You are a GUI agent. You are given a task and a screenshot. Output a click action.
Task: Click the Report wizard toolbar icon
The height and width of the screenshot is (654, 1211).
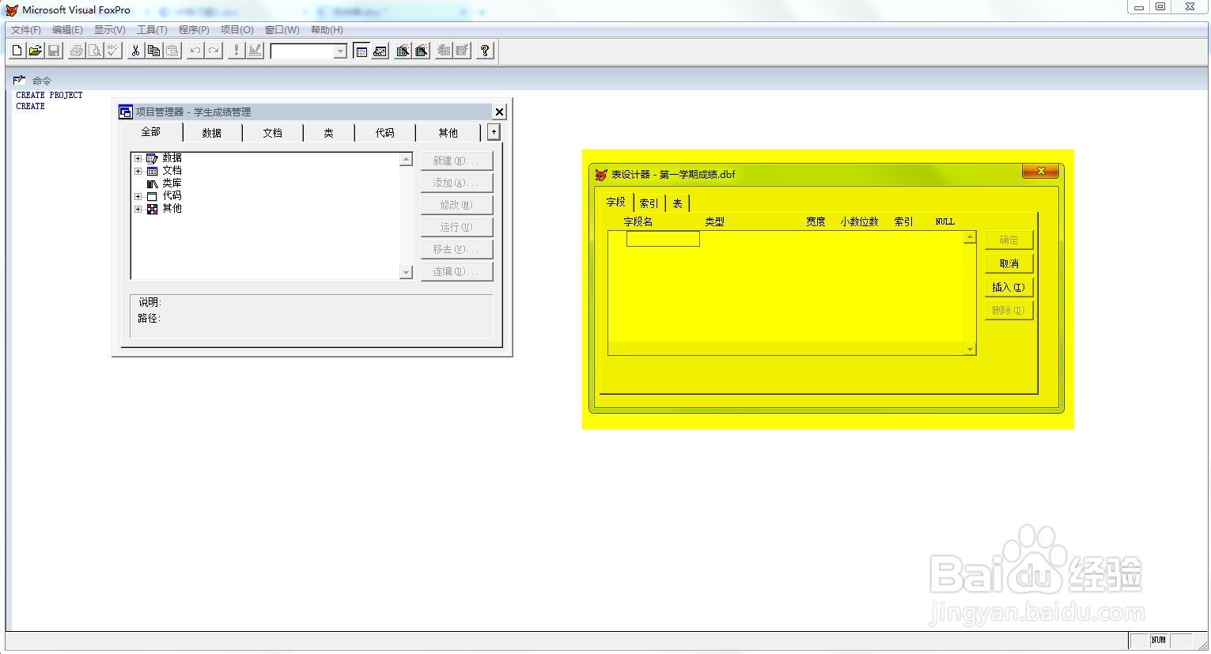422,51
